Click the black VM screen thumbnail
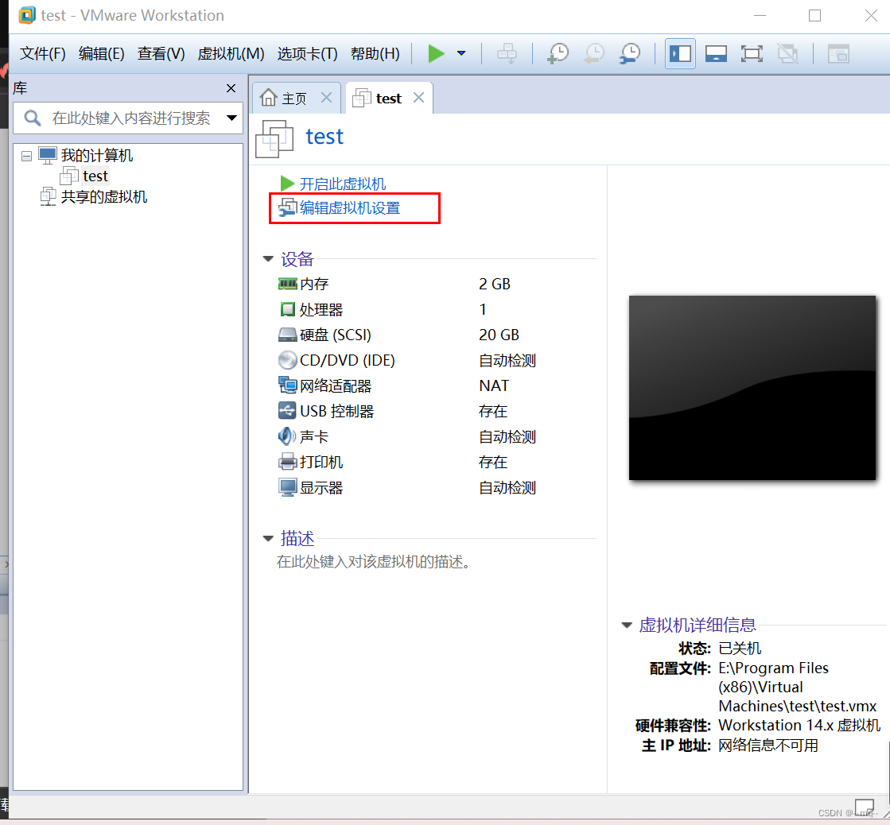This screenshot has width=890, height=825. (752, 388)
